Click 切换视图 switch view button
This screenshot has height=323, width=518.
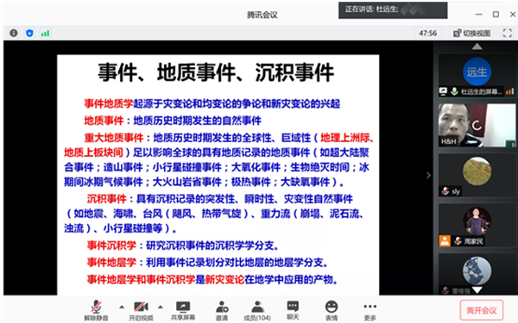click(x=472, y=33)
